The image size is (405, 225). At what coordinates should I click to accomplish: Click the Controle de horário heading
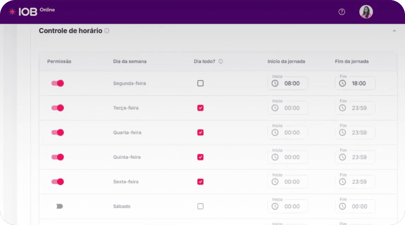[70, 31]
